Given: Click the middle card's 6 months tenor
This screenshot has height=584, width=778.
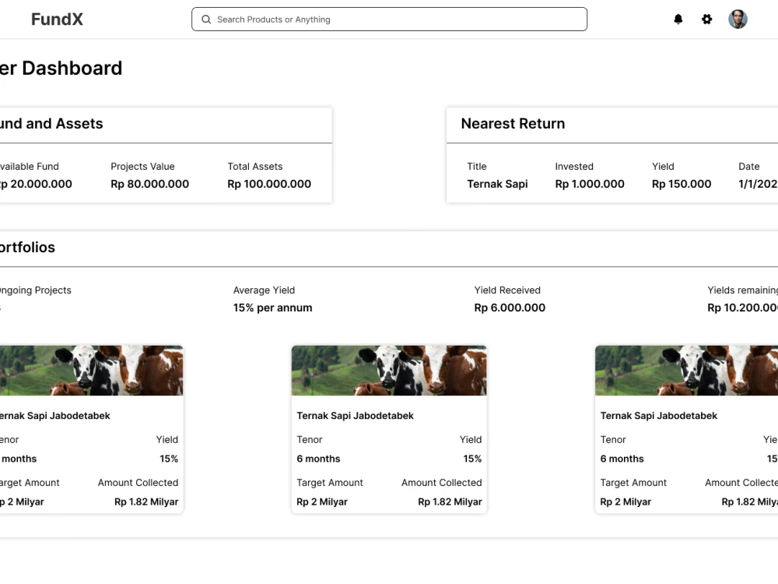Looking at the screenshot, I should 318,459.
